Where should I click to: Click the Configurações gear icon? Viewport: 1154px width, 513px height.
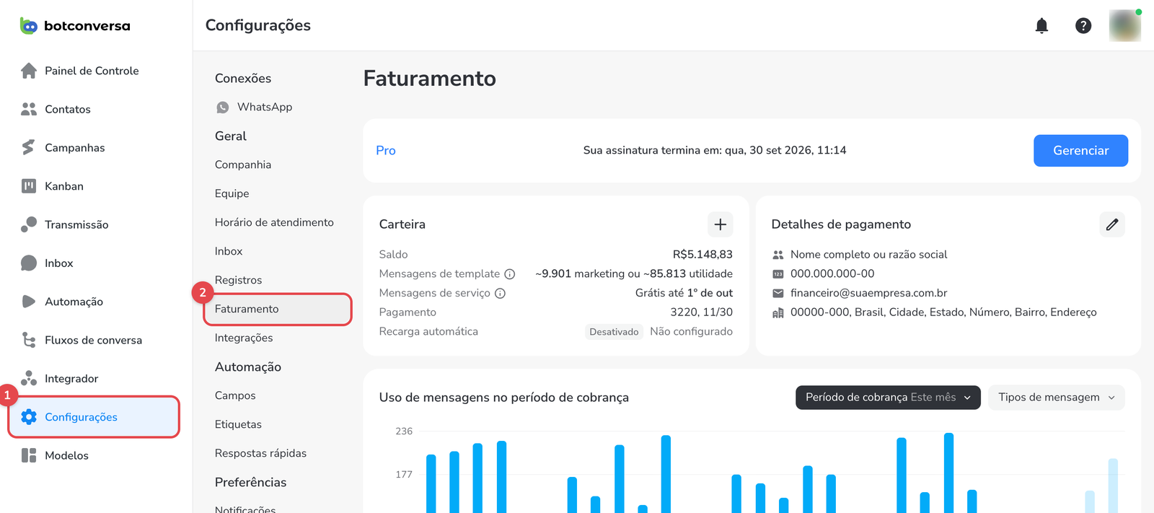tap(29, 417)
